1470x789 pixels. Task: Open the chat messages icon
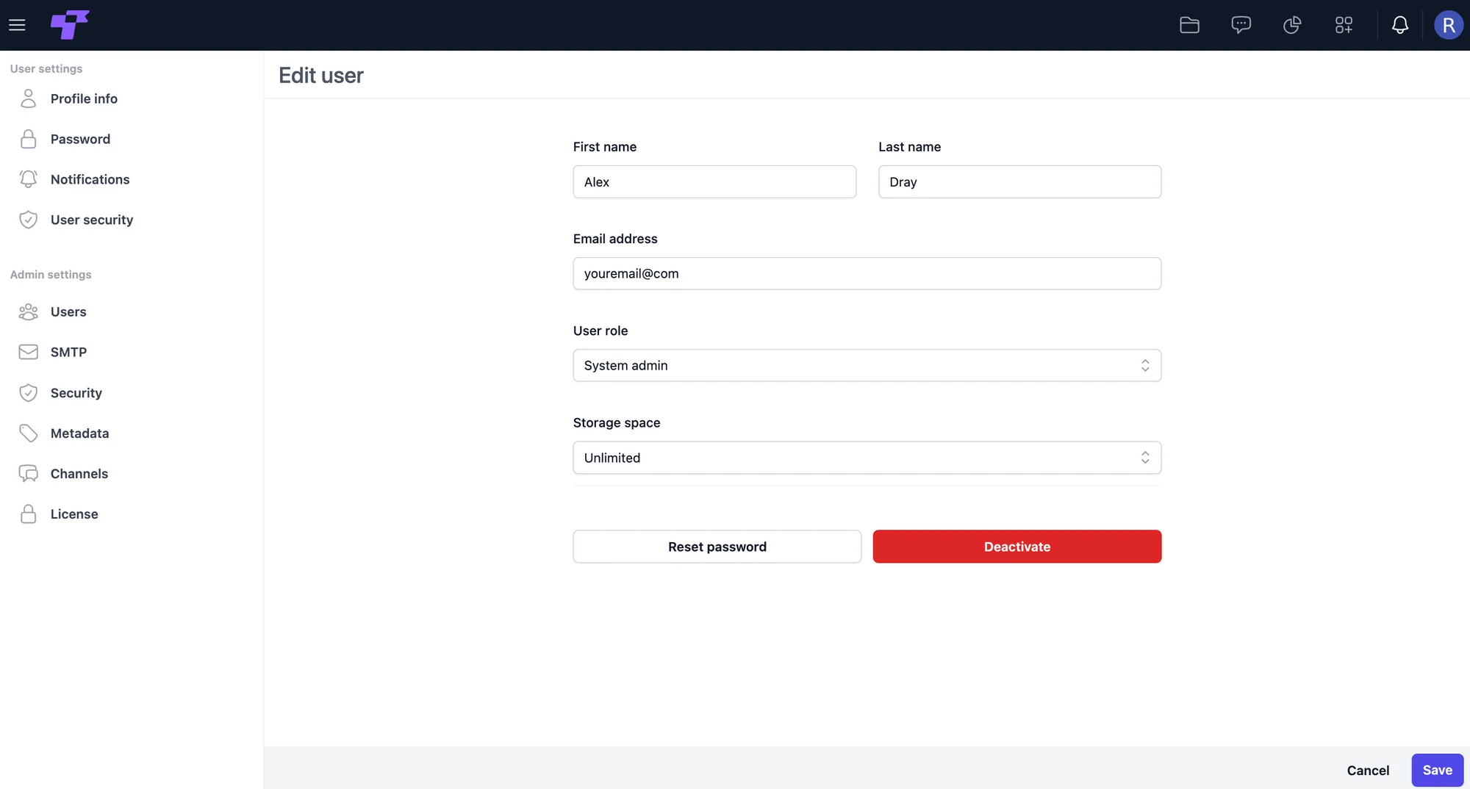tap(1241, 25)
